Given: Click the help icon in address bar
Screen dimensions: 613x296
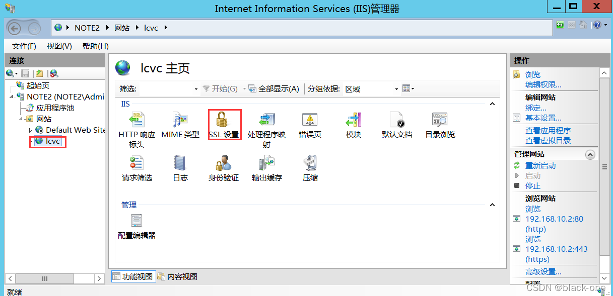Looking at the screenshot, I should (x=596, y=24).
